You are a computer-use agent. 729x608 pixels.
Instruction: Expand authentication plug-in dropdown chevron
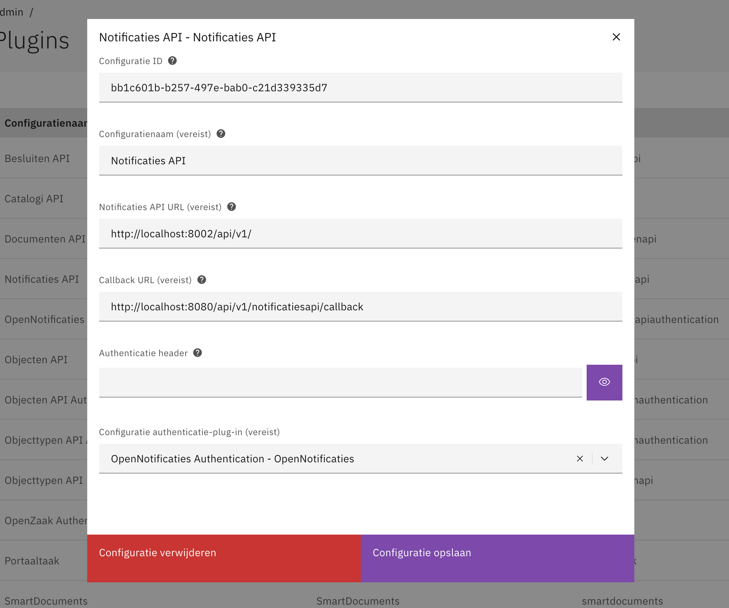coord(605,459)
